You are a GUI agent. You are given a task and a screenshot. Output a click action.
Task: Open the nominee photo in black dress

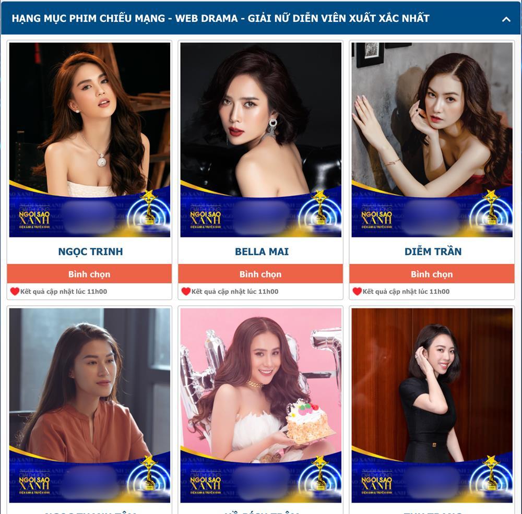432,405
